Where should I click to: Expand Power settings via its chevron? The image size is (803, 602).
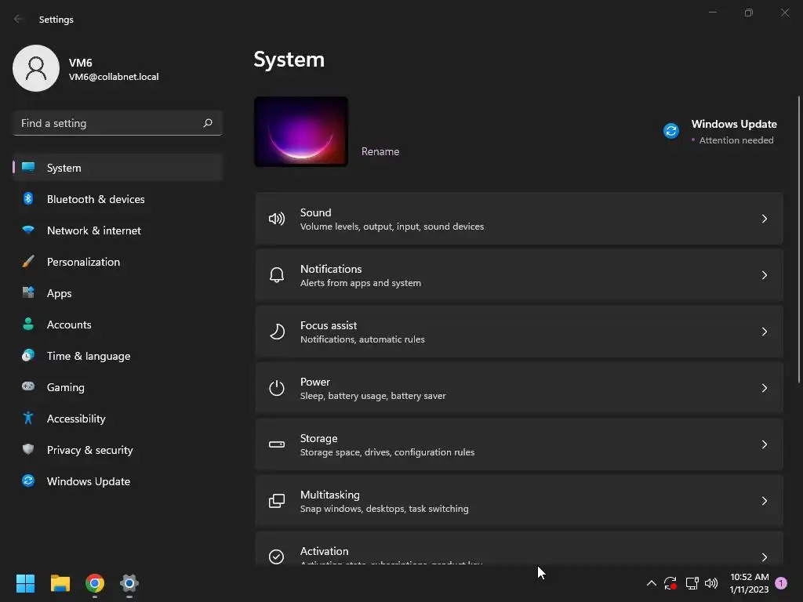[x=764, y=388]
